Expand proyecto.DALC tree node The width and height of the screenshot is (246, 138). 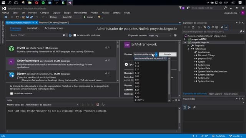(x=185, y=39)
